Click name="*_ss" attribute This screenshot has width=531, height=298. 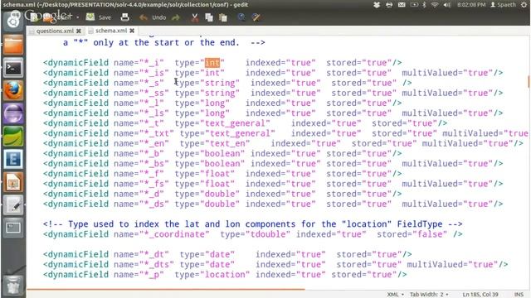click(x=141, y=94)
